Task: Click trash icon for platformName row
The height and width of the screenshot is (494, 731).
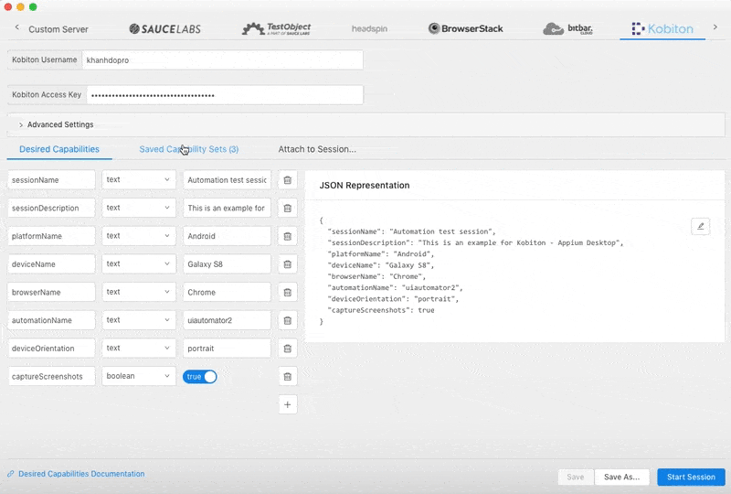Action: pyautogui.click(x=287, y=236)
